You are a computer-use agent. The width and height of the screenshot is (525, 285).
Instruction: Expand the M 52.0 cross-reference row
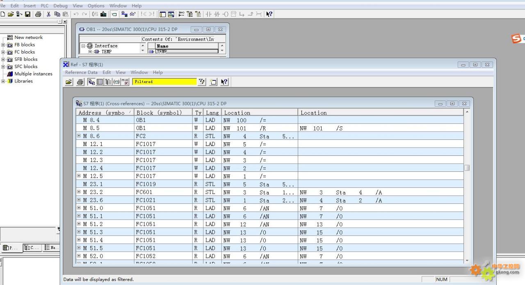pyautogui.click(x=79, y=256)
